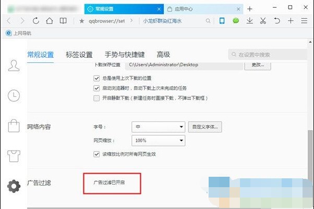Select the scissors screenshot tool
This screenshot has height=209, width=314.
click(263, 21)
